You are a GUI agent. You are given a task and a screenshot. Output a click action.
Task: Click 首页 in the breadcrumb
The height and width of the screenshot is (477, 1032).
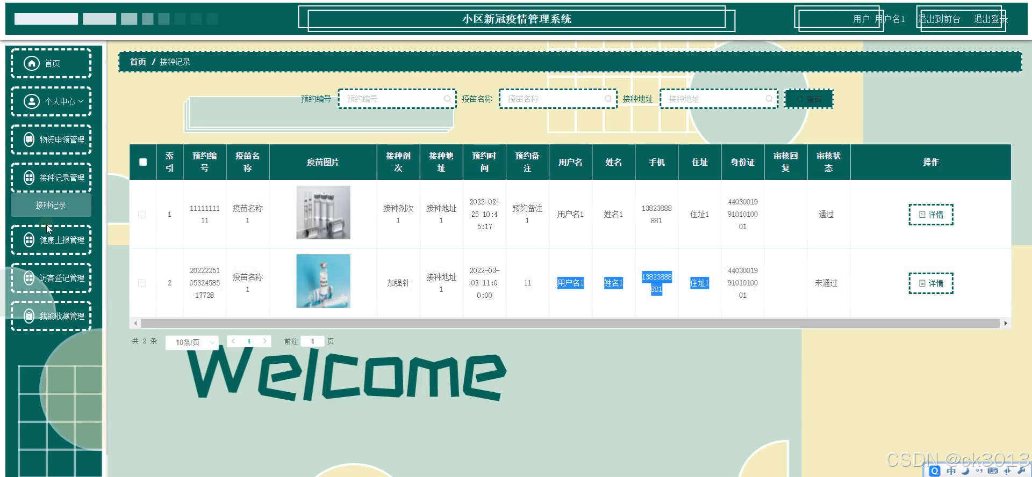(x=138, y=62)
